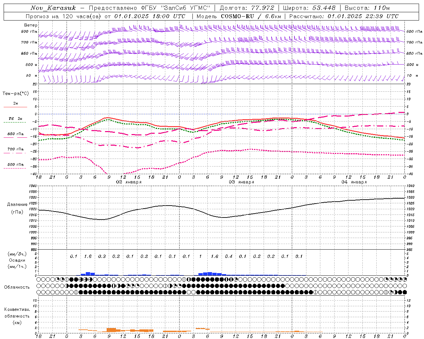Screen dimensions: 424x339
Task: Click the 'Высота: 110м' header field
Action: click(367, 8)
